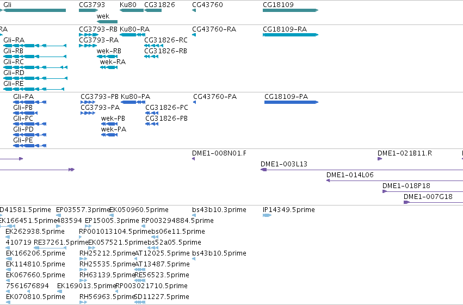Select EST RE56523.5prime
The width and height of the screenshot is (463, 305).
point(162,276)
